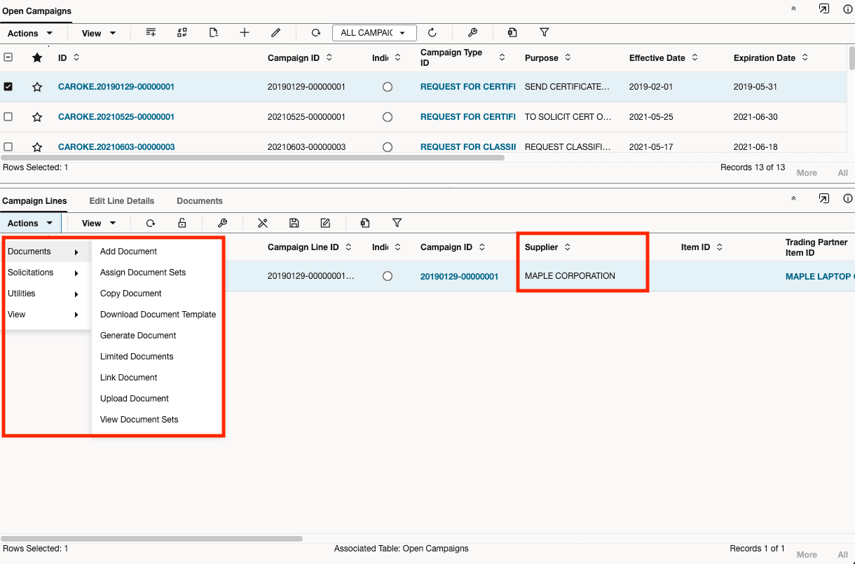
Task: Click the wrench icon in Open Campaigns toolbar
Action: (472, 33)
